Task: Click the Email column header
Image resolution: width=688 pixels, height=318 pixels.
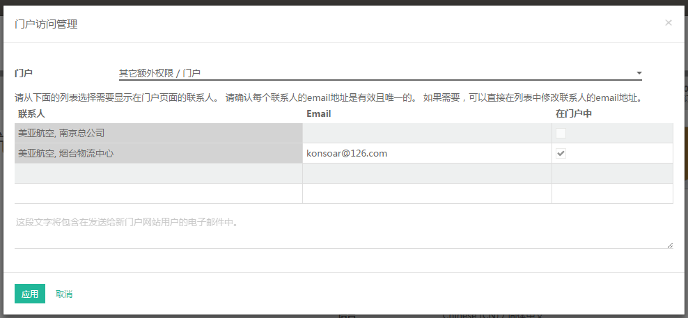Action: (318, 114)
